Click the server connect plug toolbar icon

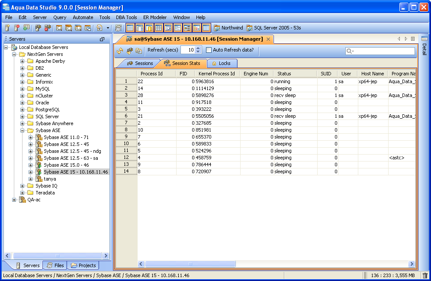[x=38, y=28]
